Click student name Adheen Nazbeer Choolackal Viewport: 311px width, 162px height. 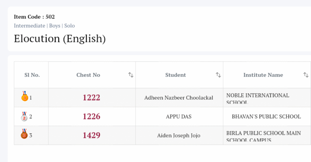(x=179, y=98)
